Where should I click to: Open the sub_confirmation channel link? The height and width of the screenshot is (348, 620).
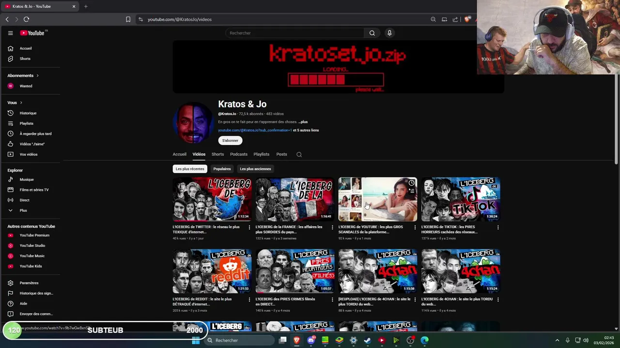(255, 130)
